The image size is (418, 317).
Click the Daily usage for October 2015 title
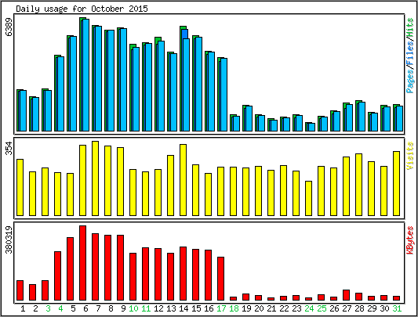click(82, 9)
